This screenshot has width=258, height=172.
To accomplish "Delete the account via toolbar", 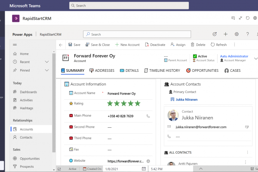I will pos(198,45).
